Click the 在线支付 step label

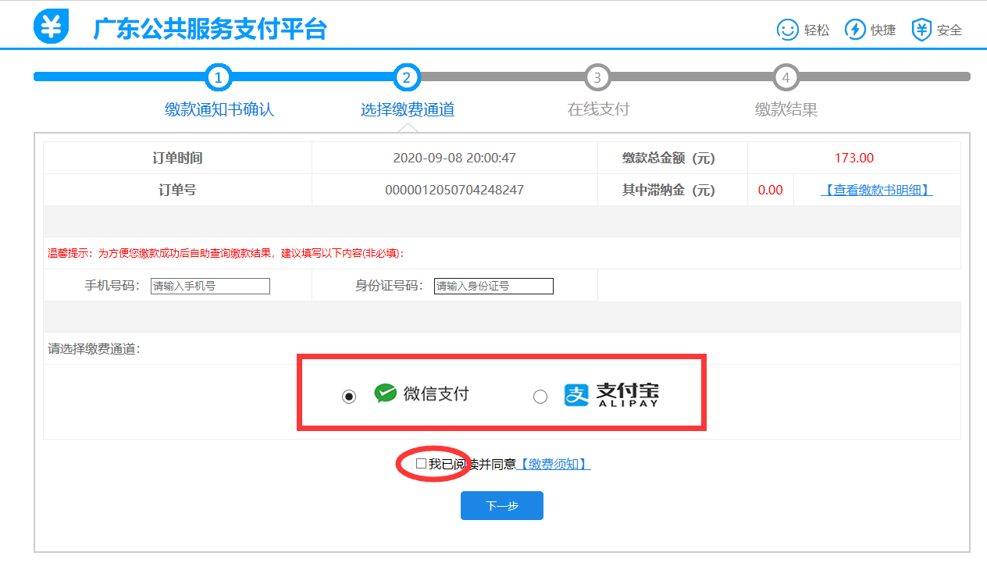[x=597, y=109]
